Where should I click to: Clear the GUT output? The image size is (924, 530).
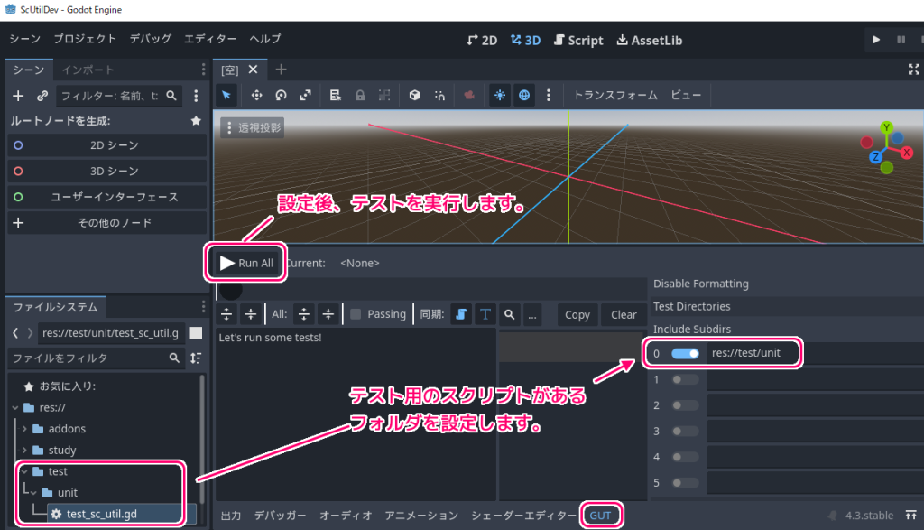[624, 315]
